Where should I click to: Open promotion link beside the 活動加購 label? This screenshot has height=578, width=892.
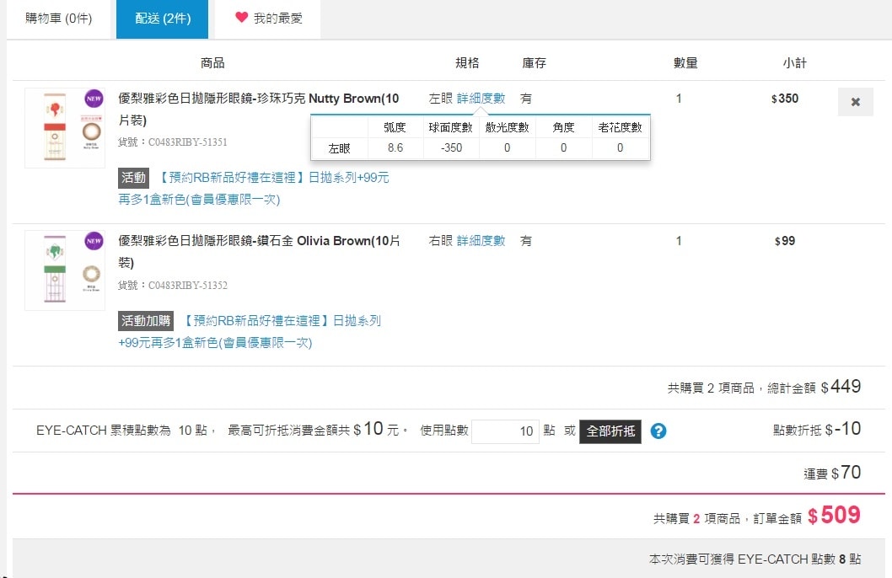(x=282, y=321)
